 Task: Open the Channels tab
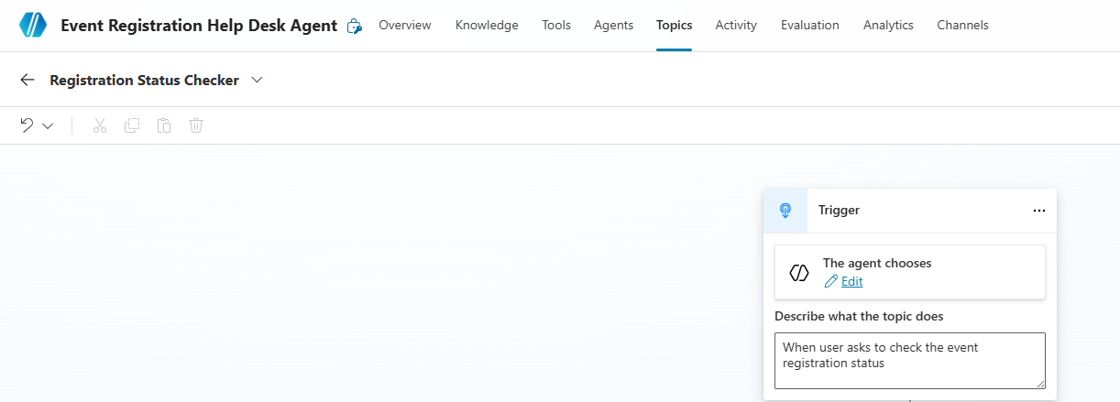point(962,26)
